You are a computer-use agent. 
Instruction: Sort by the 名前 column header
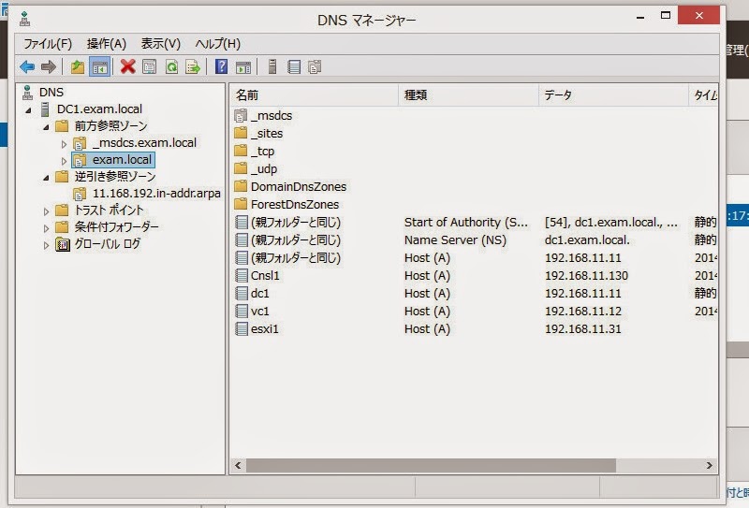pyautogui.click(x=314, y=95)
